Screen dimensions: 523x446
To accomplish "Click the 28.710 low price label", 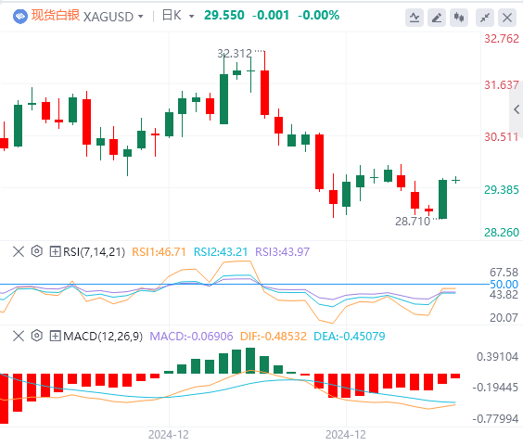I will [x=413, y=222].
